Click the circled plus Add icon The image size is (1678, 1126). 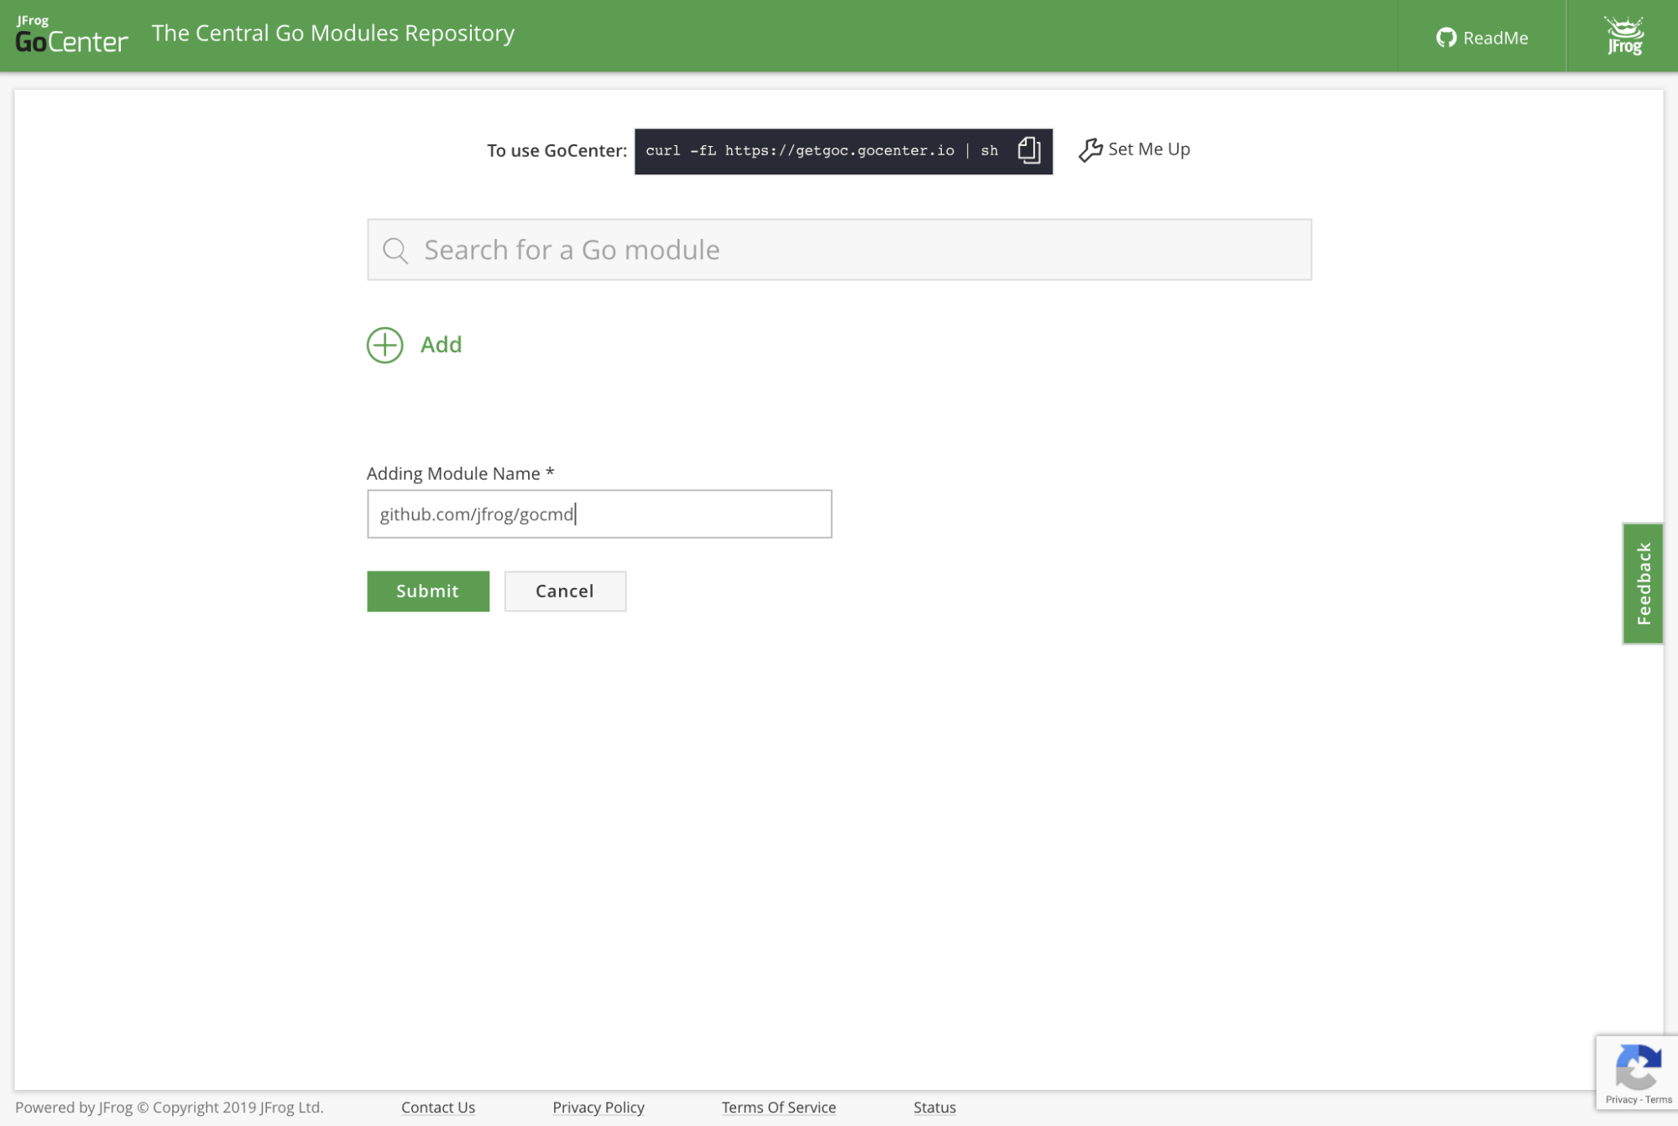click(385, 345)
